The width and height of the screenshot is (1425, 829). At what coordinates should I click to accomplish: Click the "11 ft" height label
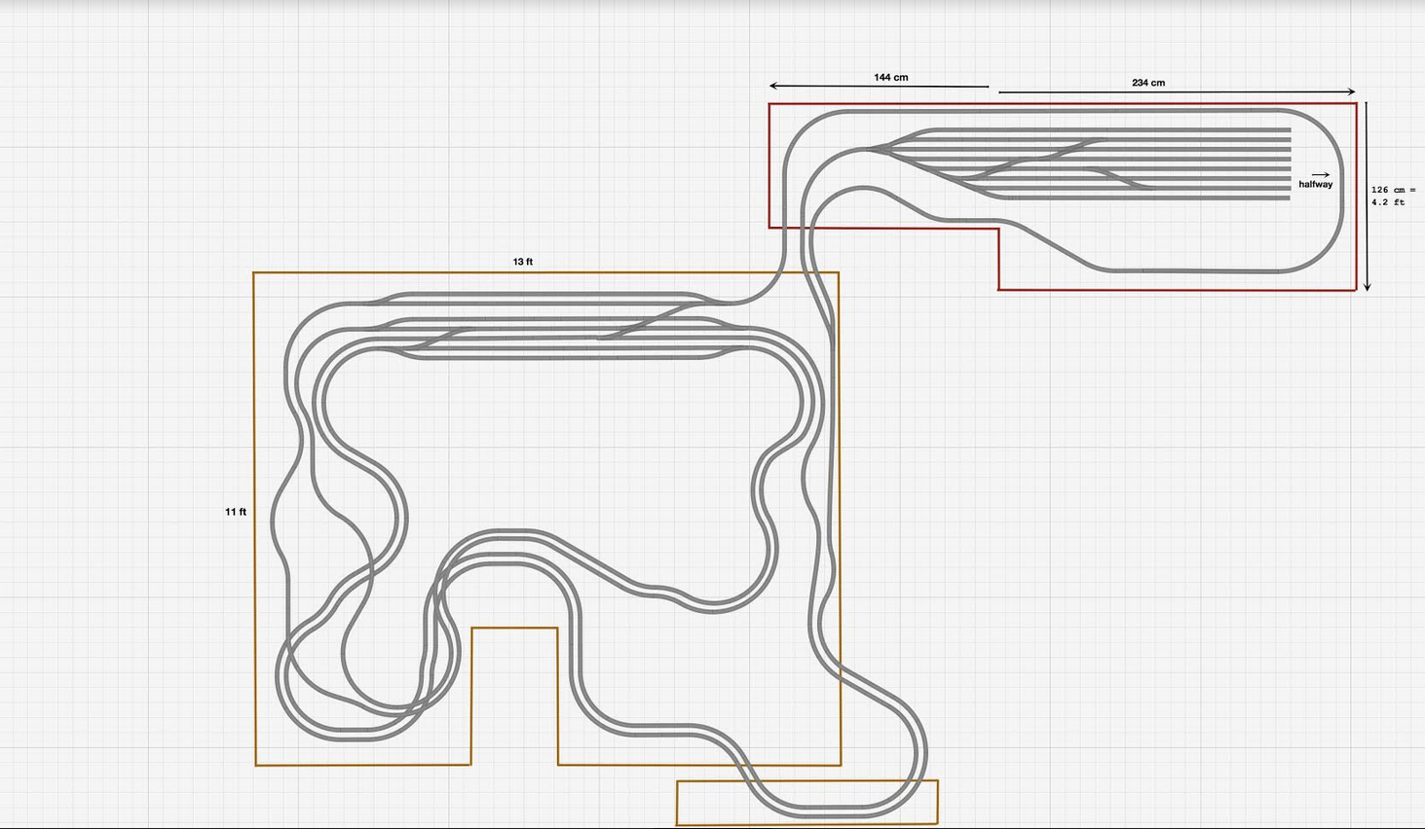pyautogui.click(x=236, y=512)
